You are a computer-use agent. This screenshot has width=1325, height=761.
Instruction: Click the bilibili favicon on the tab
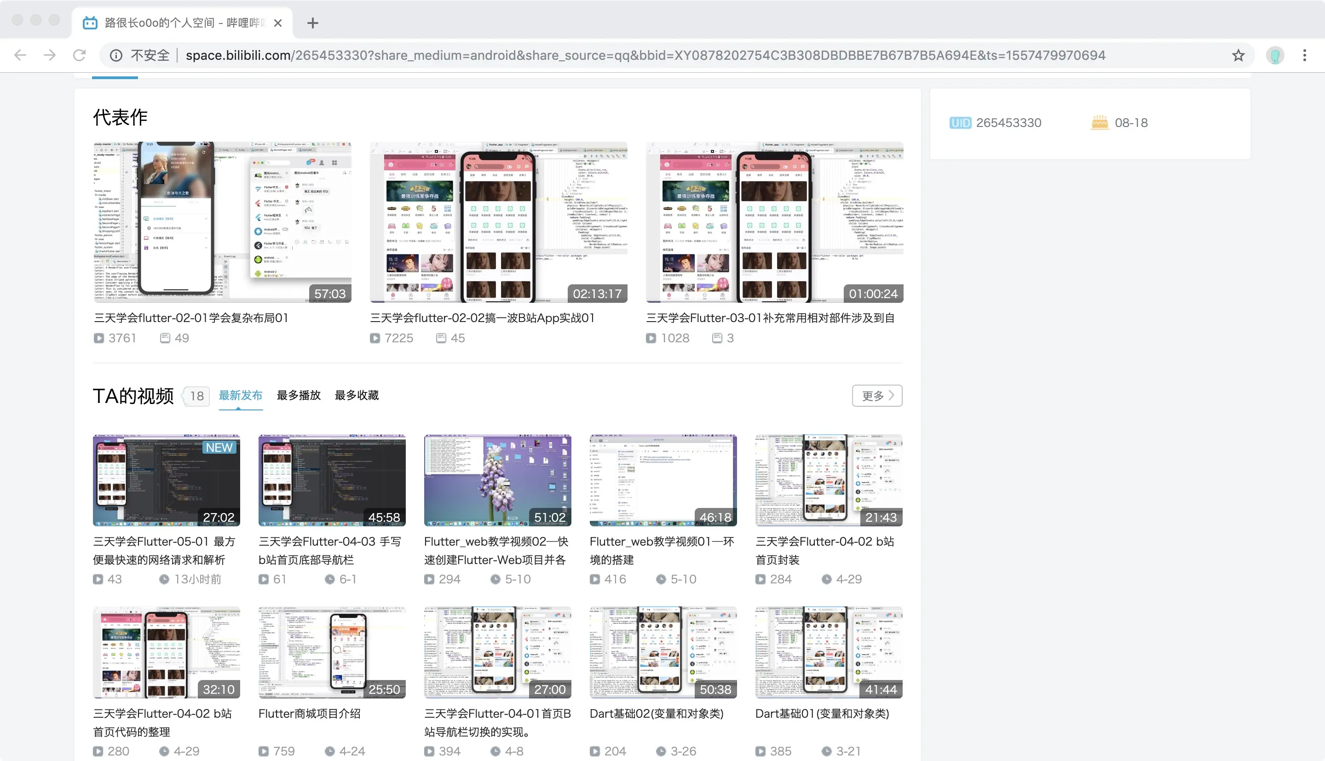point(90,23)
